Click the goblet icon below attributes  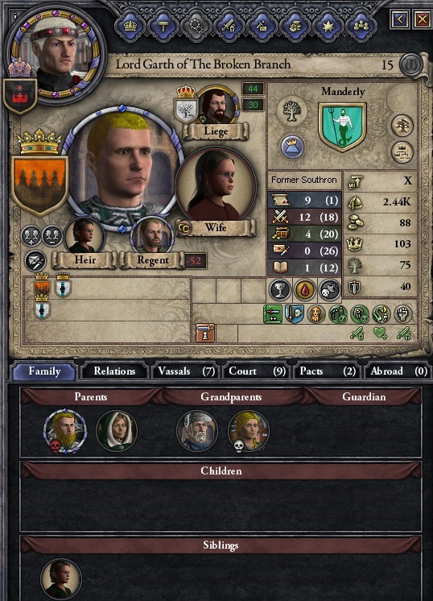pos(280,289)
